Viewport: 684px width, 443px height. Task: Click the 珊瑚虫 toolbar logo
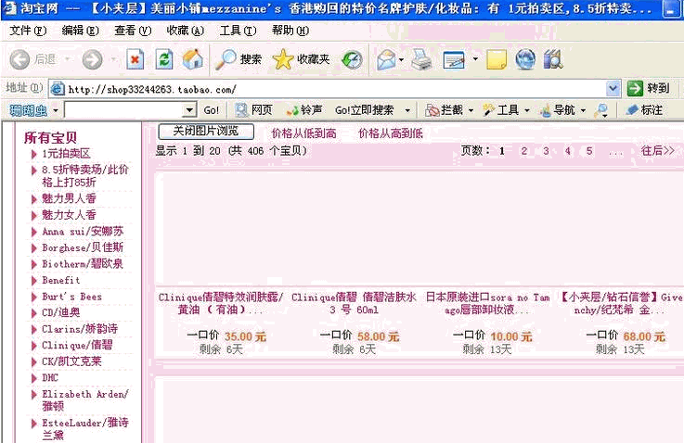[x=28, y=110]
